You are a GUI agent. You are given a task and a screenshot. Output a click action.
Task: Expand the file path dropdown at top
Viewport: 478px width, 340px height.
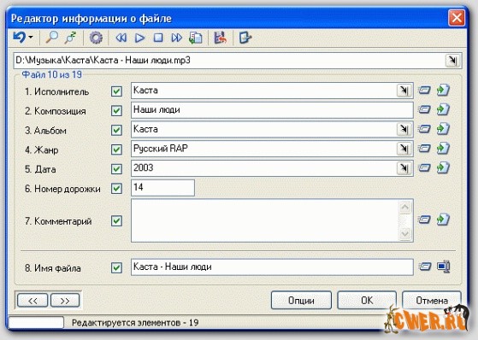(452, 61)
